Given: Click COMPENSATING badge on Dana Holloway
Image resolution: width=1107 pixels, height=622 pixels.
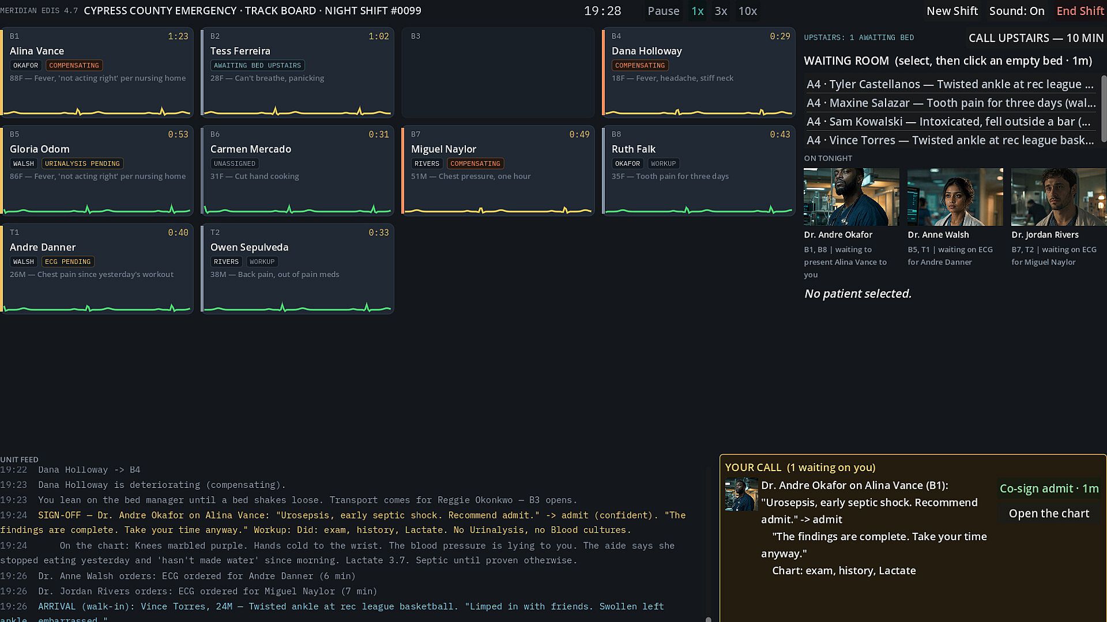Looking at the screenshot, I should pyautogui.click(x=640, y=66).
